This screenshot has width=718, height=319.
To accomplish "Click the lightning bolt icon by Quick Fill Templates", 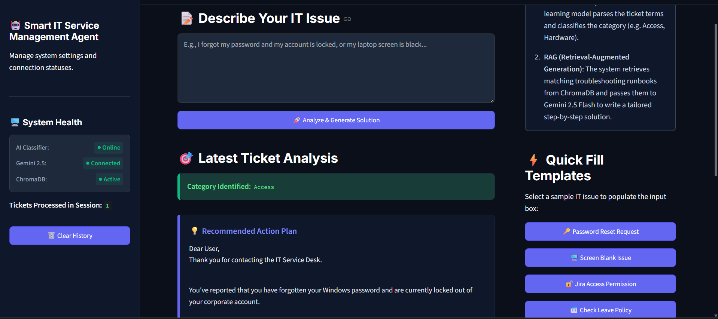I will click(534, 160).
